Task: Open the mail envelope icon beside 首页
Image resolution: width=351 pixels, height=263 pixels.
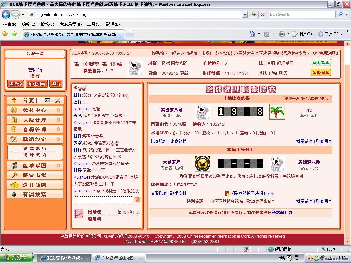Action: click(x=47, y=100)
